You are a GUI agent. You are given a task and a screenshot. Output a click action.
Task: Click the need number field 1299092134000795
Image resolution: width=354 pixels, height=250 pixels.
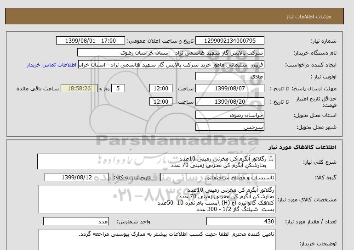(x=229, y=41)
